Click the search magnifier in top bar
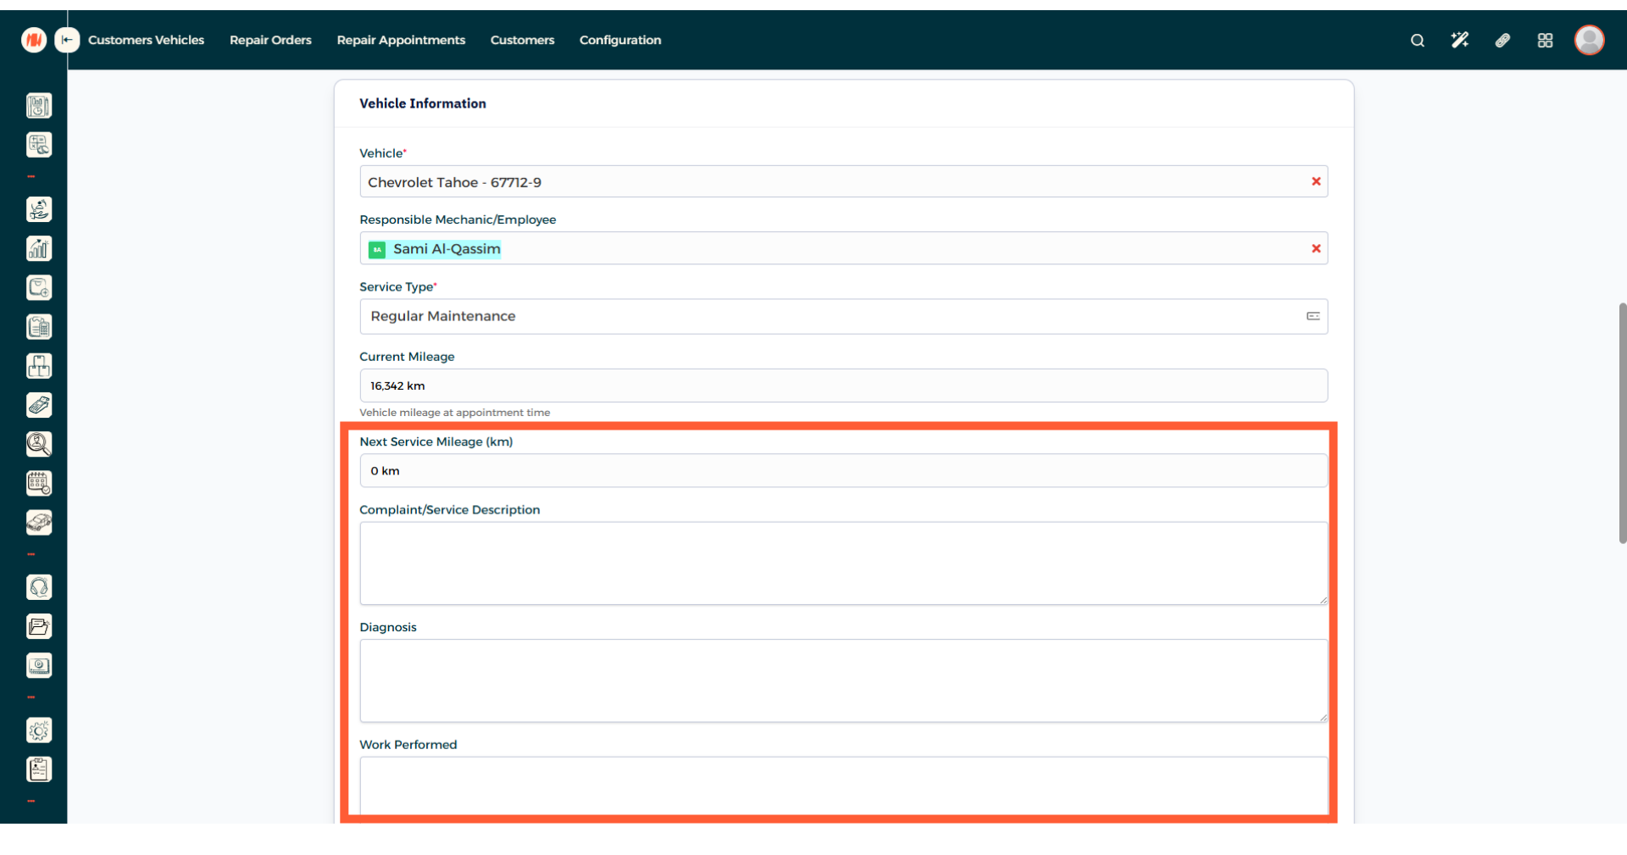This screenshot has height=855, width=1627. click(1417, 40)
